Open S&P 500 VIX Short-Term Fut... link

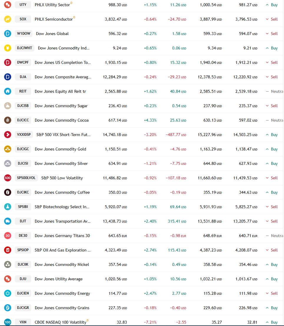pos(63,135)
